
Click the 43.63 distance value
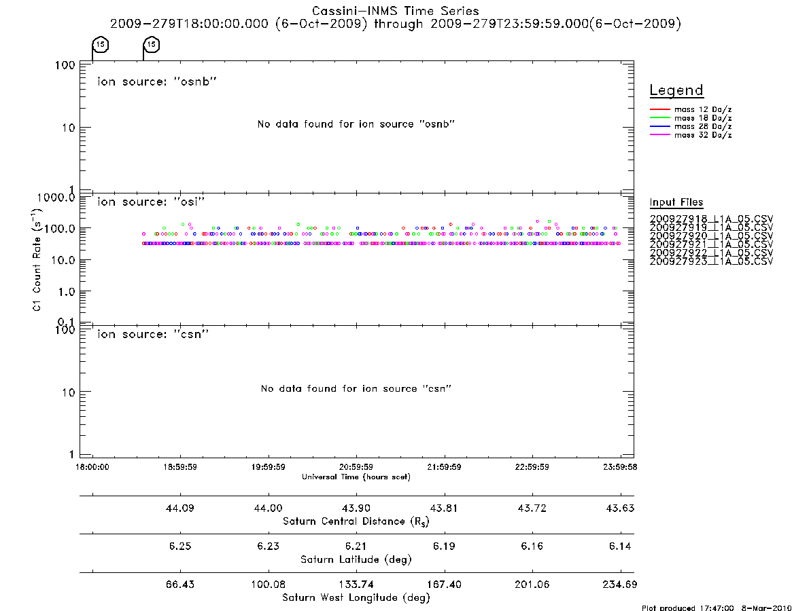[x=620, y=508]
